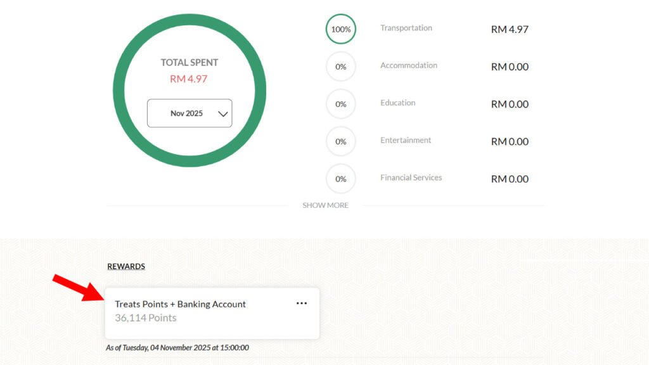Image resolution: width=649 pixels, height=365 pixels.
Task: Click the RM 0.00 amount for Education
Action: (x=510, y=104)
